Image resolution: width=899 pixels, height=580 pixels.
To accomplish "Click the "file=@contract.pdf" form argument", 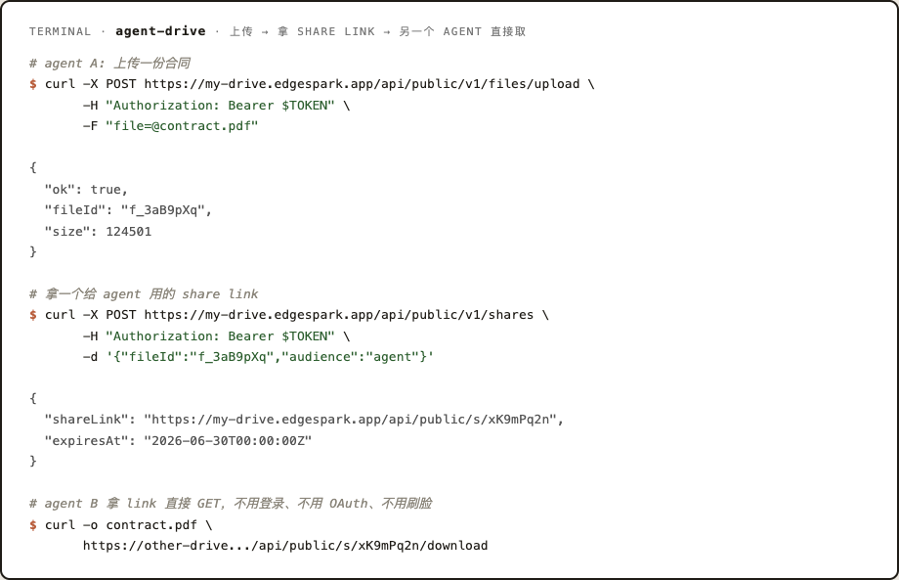I will 183,126.
